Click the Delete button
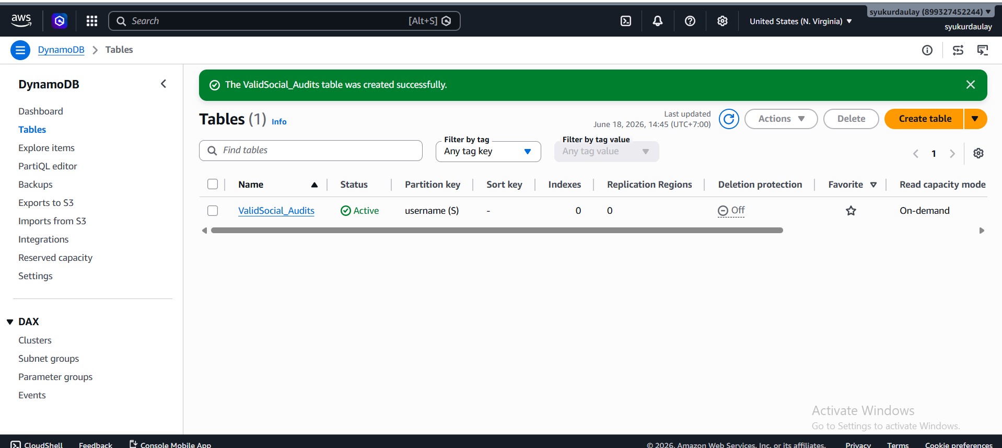Viewport: 1002px width, 448px height. click(x=851, y=119)
